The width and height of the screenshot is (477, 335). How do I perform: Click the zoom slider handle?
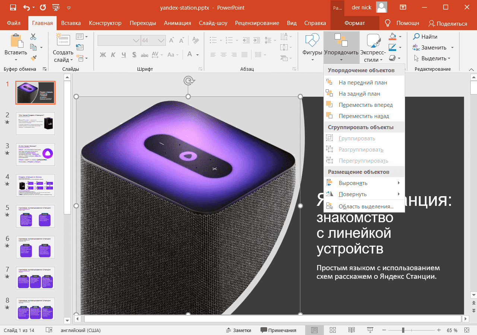[x=403, y=330]
